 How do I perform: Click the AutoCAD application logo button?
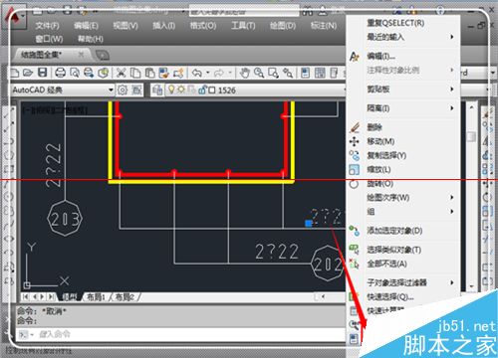coord(13,17)
